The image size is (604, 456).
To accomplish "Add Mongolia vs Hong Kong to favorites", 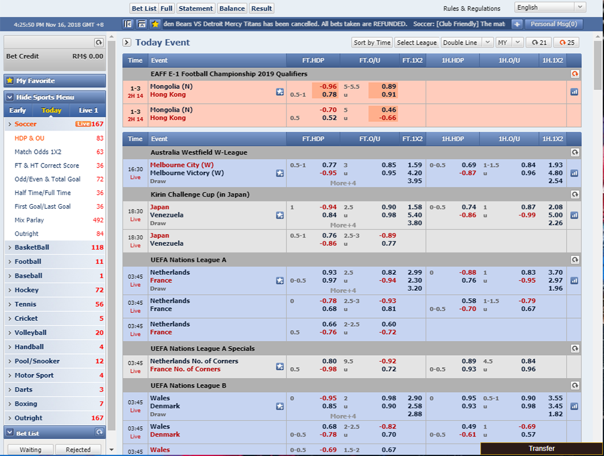I will (x=280, y=91).
